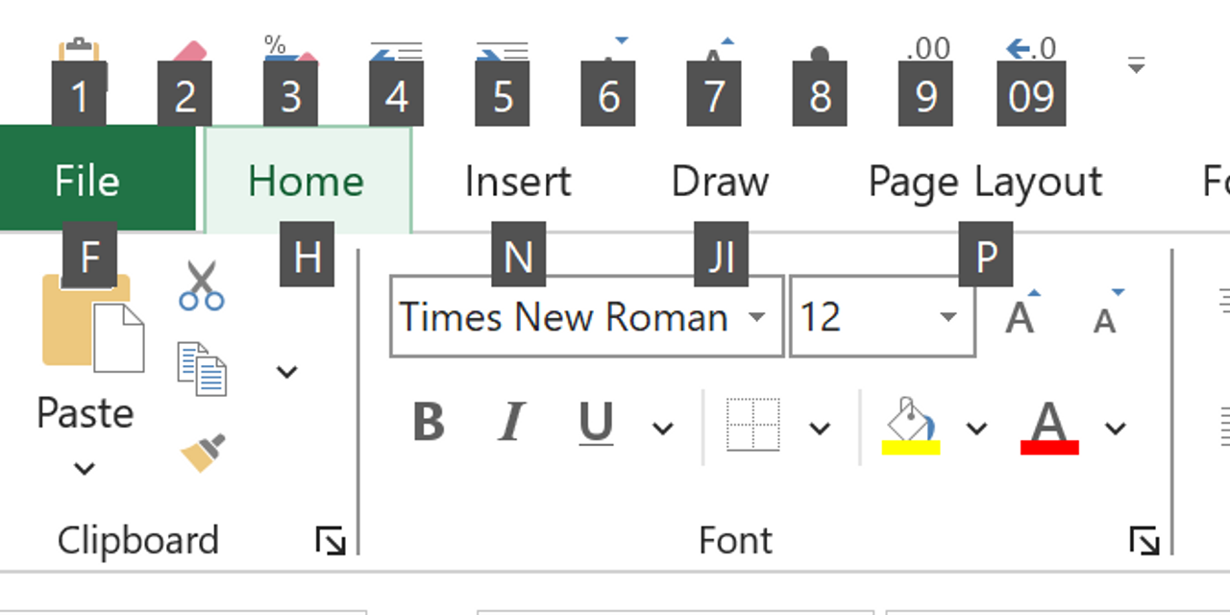Click the Cut scissors icon
1230x615 pixels.
201,286
